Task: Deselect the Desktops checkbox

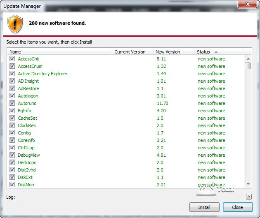Action: pyautogui.click(x=12, y=162)
